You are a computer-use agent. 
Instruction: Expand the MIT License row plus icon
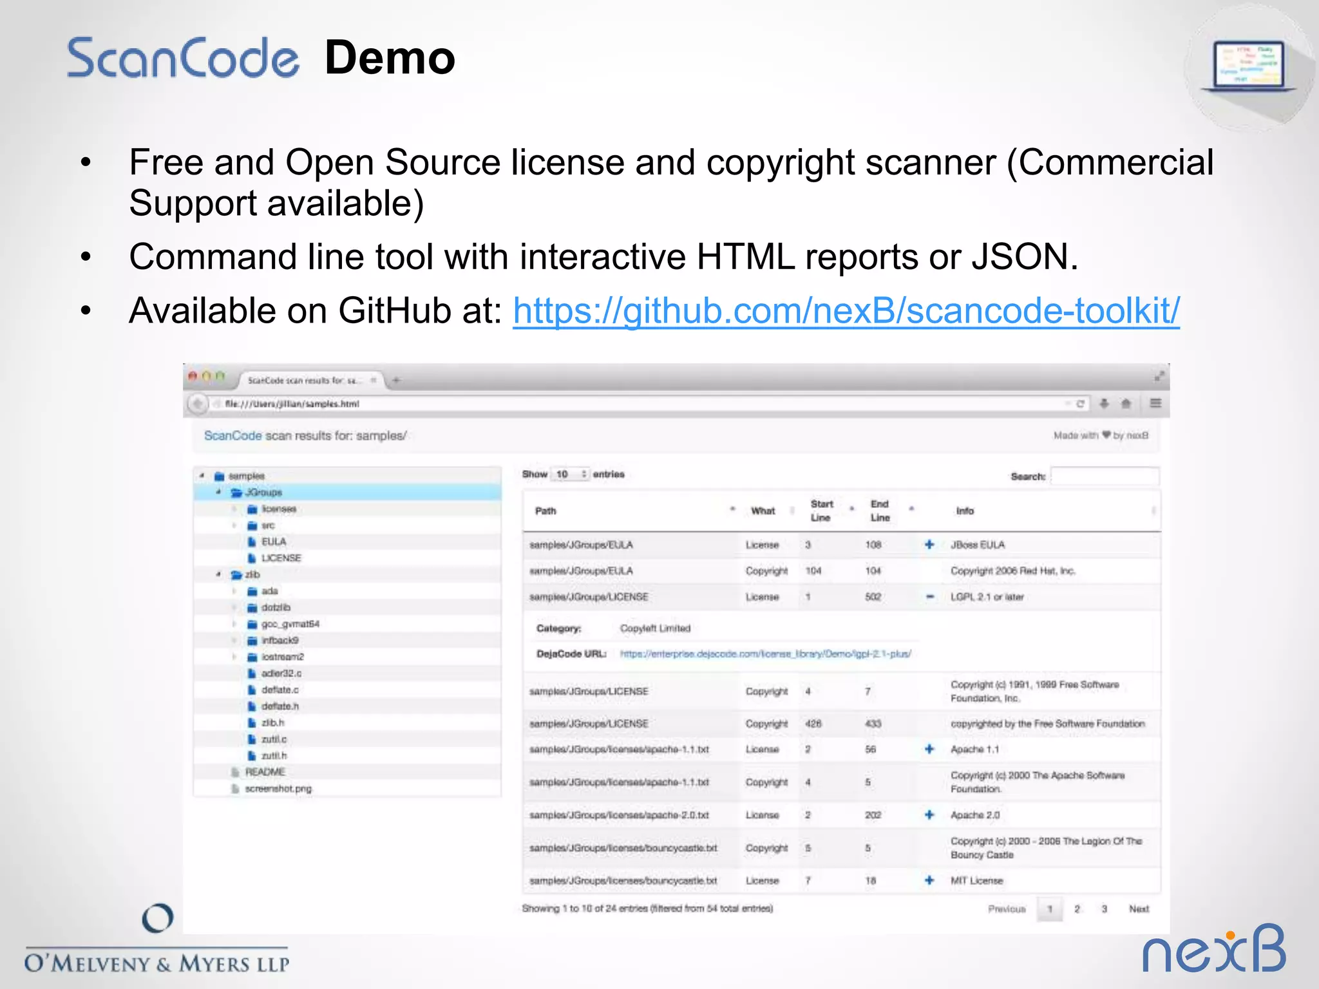[929, 880]
